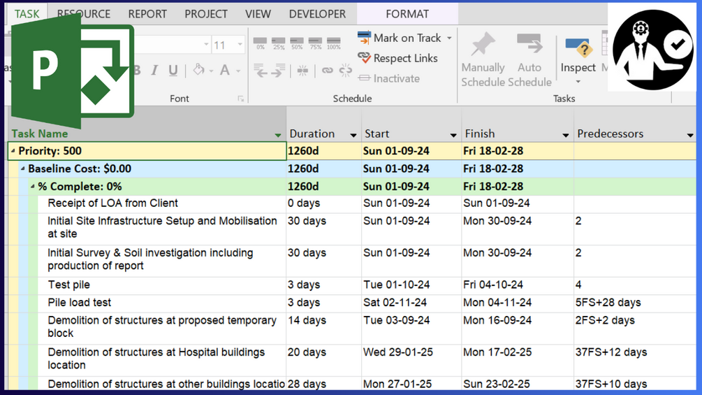
Task: Set task to 50% complete
Action: 297,43
